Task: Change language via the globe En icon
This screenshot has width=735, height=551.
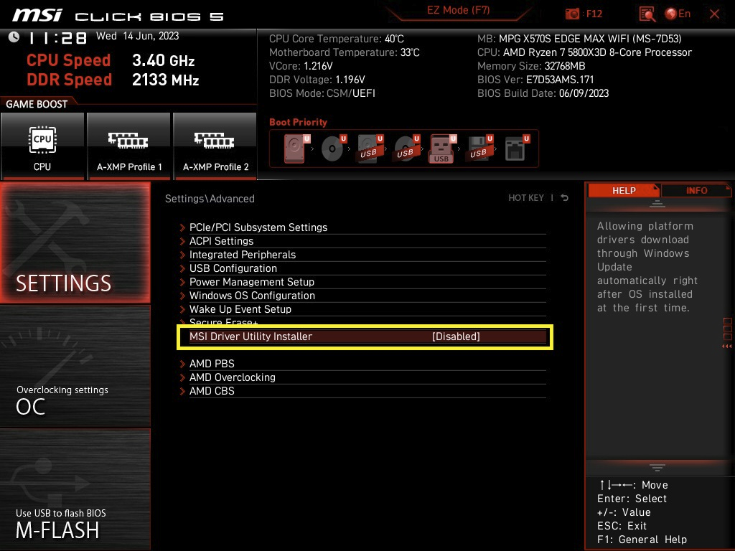Action: (678, 14)
